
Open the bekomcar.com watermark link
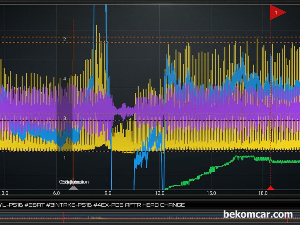click(x=258, y=214)
